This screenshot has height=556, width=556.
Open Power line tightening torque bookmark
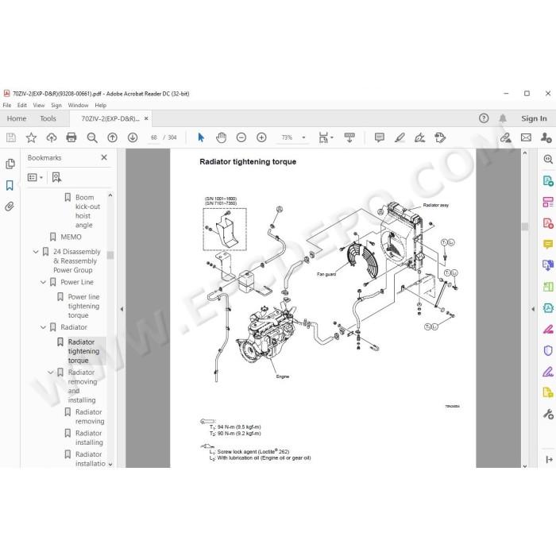[x=83, y=306]
